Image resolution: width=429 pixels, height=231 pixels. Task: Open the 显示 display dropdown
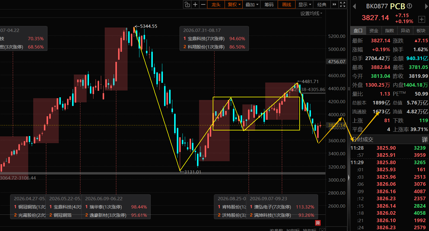coord(304,4)
